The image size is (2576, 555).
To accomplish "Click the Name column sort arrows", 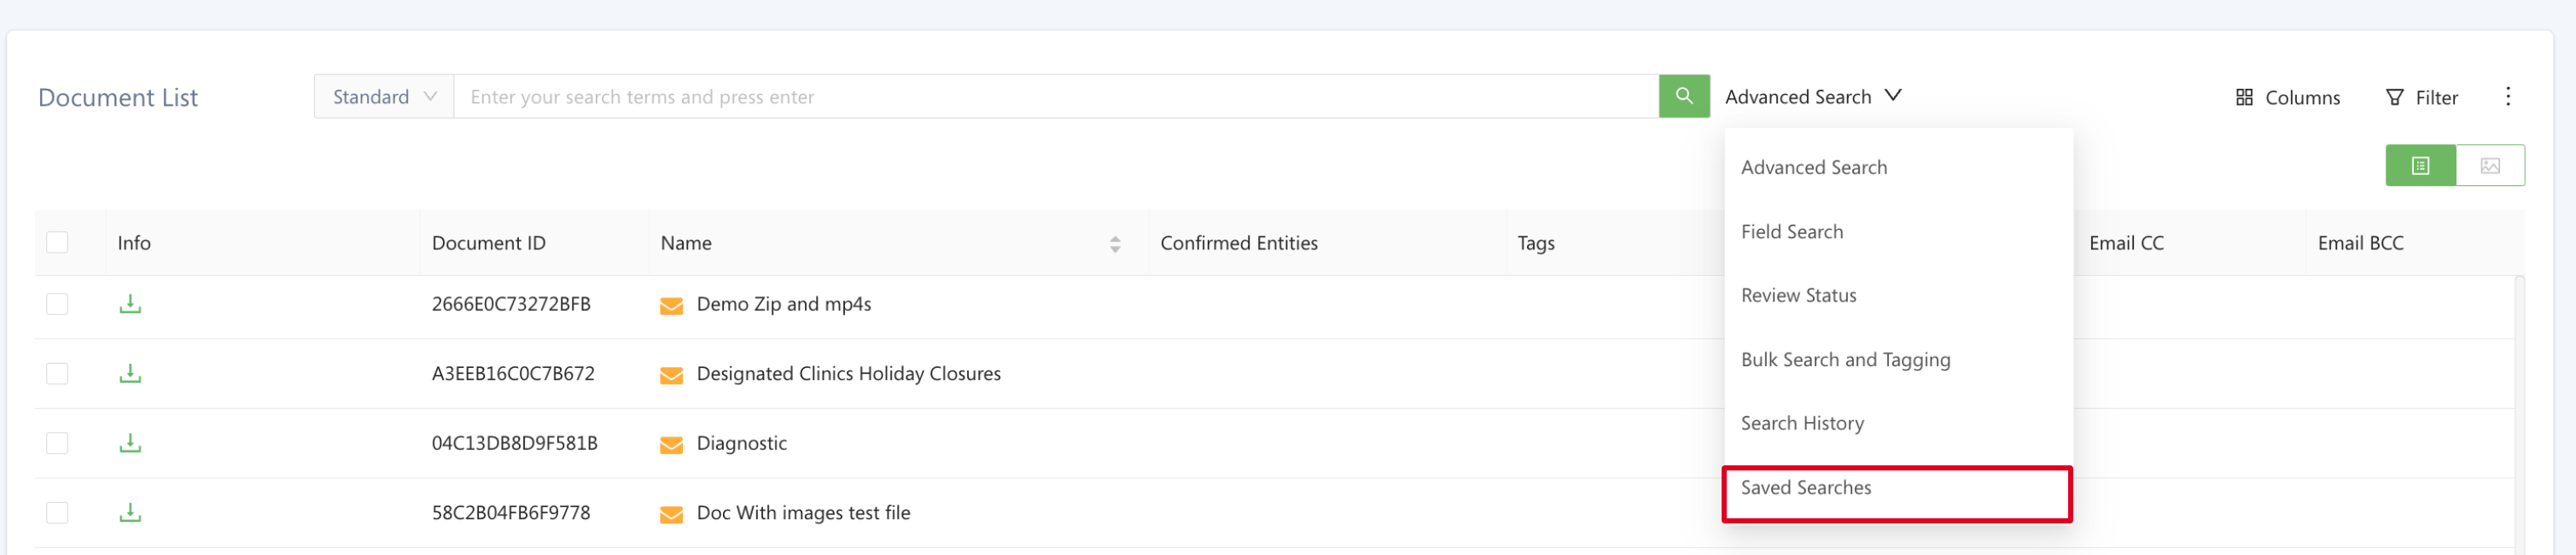I will [x=1115, y=244].
